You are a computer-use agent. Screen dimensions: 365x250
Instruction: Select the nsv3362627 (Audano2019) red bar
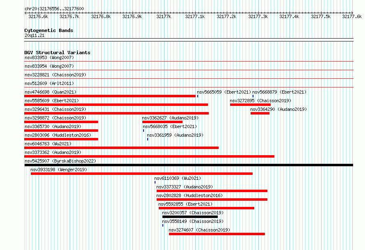[162, 122]
